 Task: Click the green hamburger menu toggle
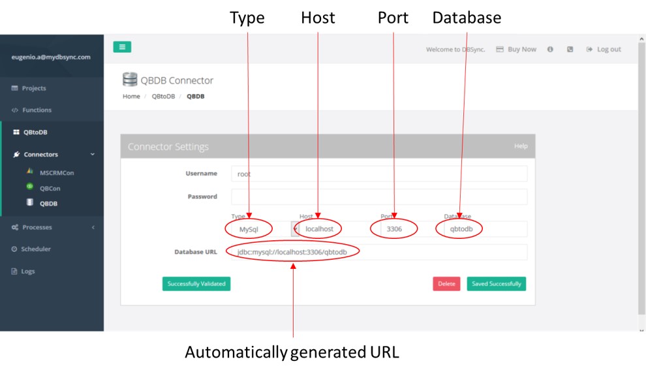click(122, 47)
